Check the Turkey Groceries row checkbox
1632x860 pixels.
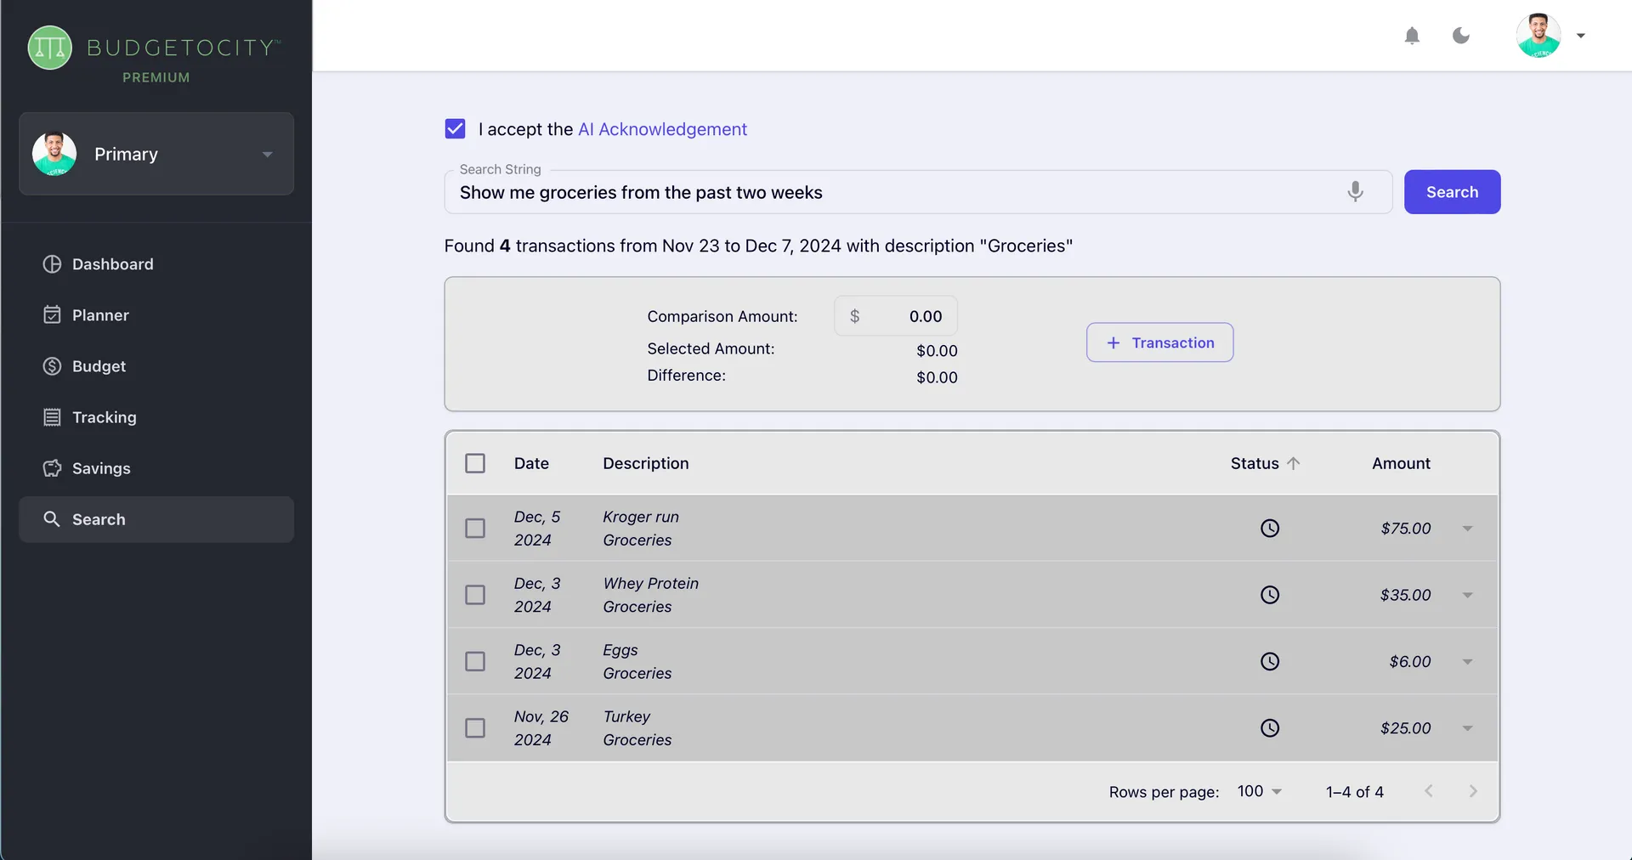[475, 727]
